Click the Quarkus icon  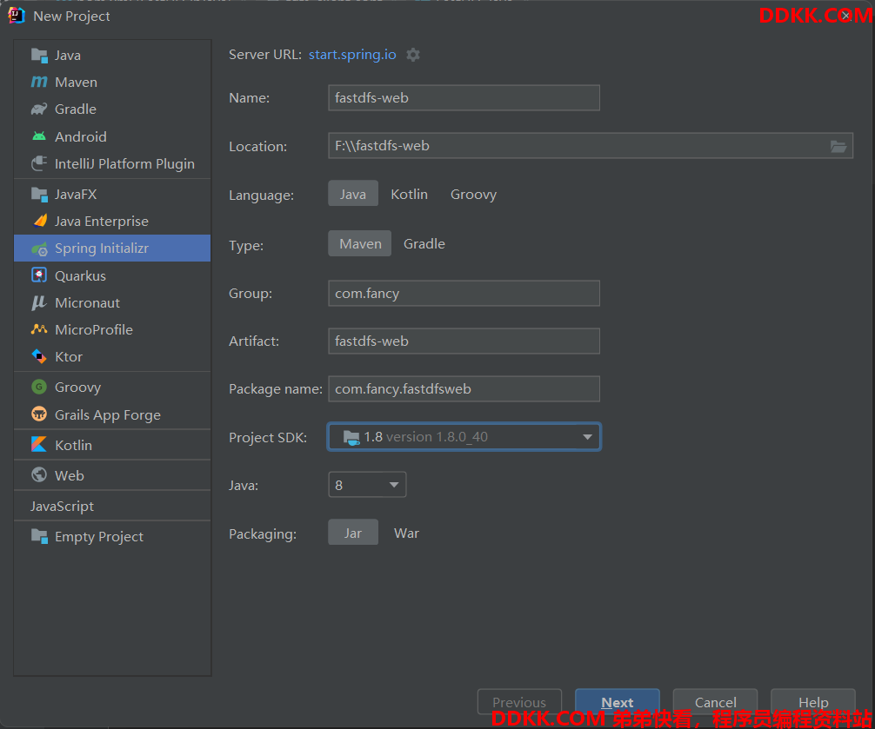coord(39,275)
